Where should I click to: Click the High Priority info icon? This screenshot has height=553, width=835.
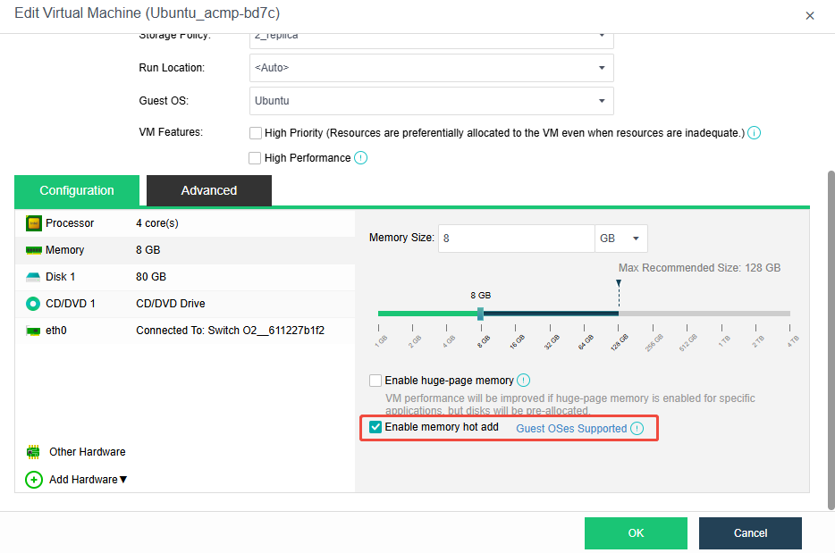[754, 133]
